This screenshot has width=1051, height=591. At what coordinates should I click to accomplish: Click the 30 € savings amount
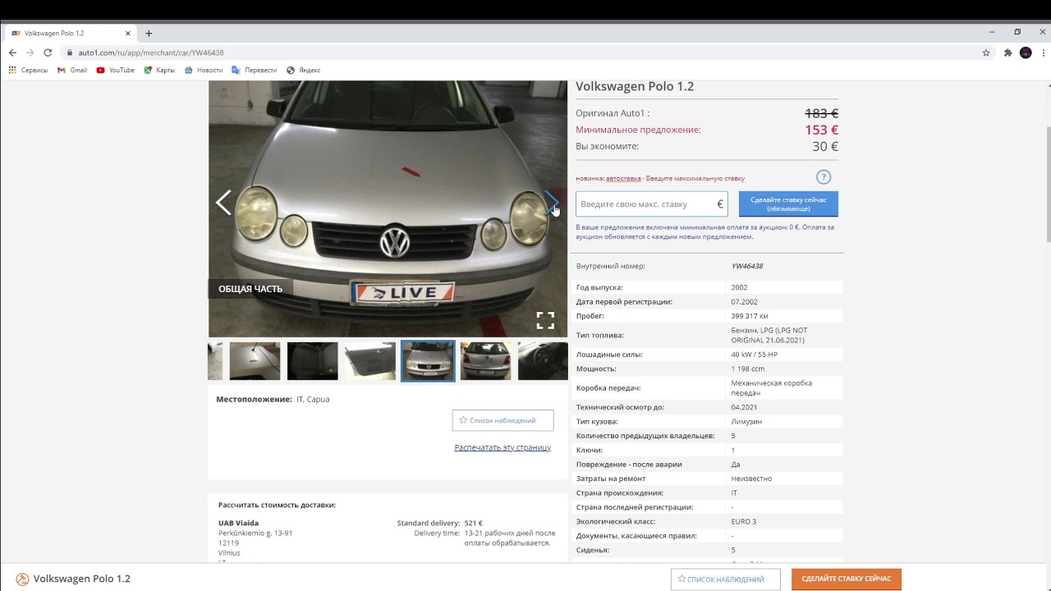point(825,146)
